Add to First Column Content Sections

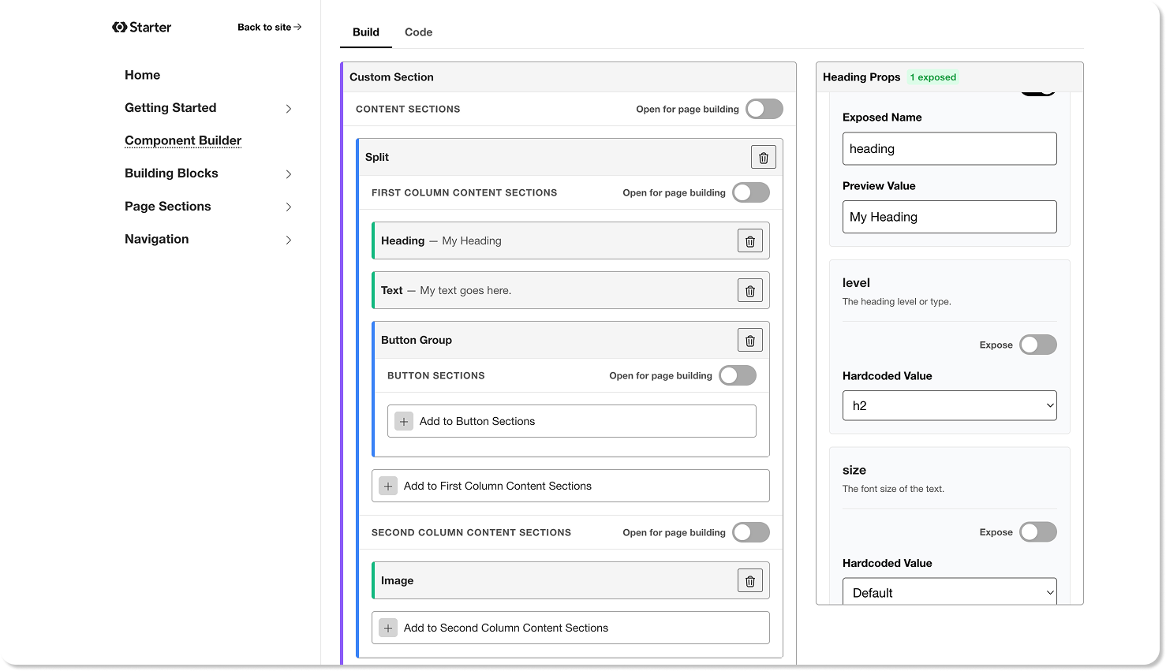pyautogui.click(x=570, y=486)
